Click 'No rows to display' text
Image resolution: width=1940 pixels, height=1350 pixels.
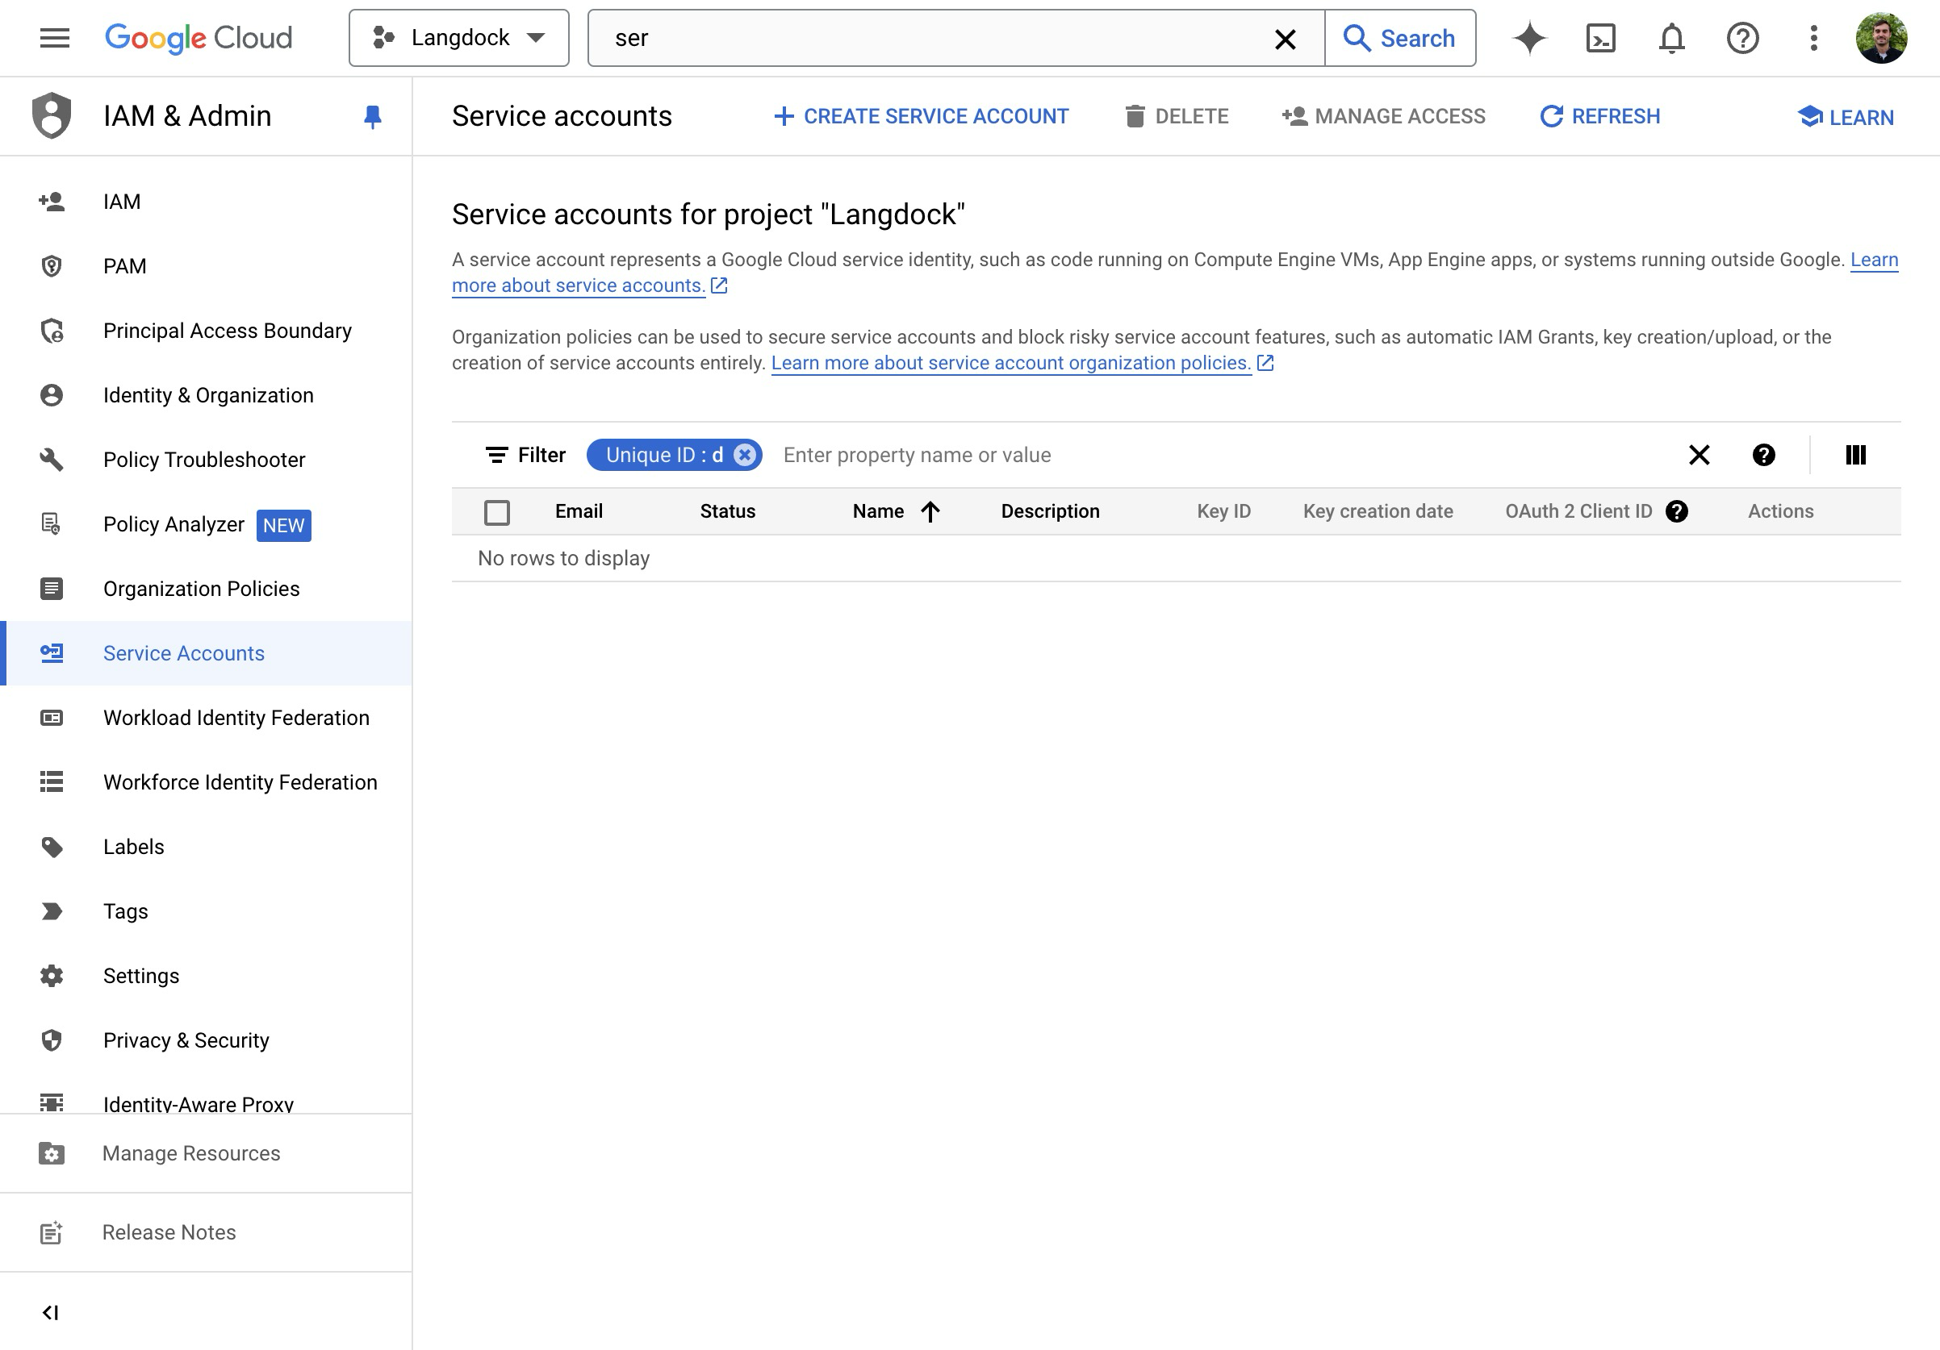point(563,559)
